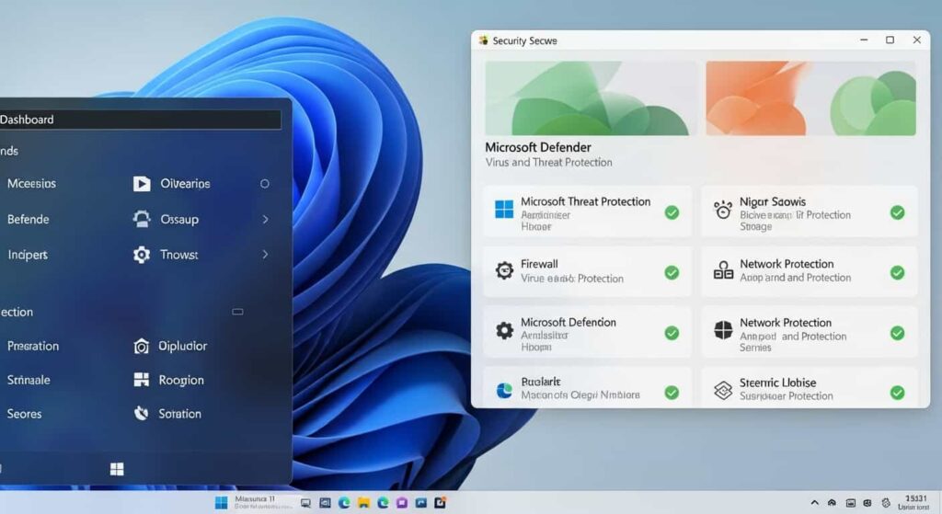Open File Explorer from the taskbar
Viewport: 942px width, 514px height.
(363, 503)
